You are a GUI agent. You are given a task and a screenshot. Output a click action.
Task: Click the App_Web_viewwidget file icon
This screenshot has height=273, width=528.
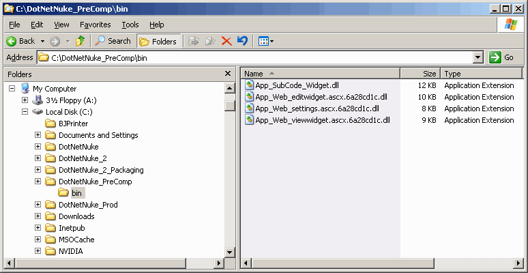[x=249, y=119]
